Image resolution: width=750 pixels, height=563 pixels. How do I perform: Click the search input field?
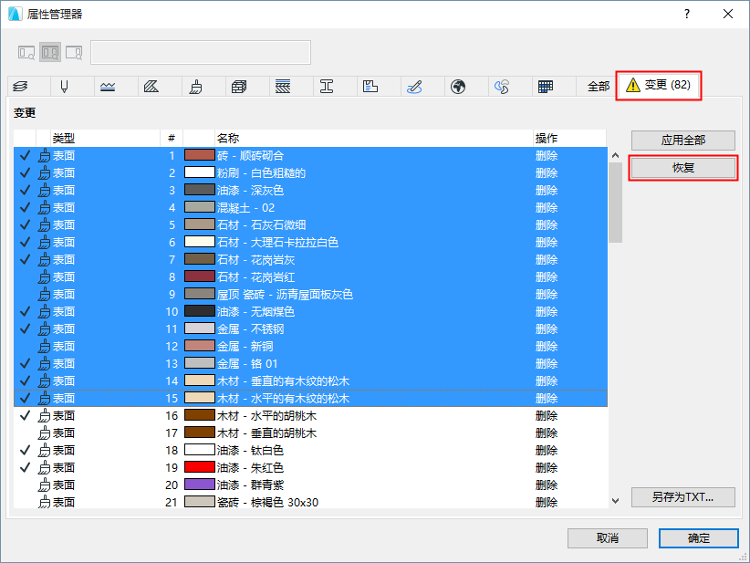tap(201, 53)
